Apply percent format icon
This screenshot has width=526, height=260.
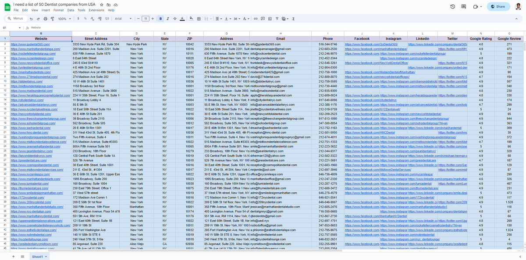click(86, 19)
